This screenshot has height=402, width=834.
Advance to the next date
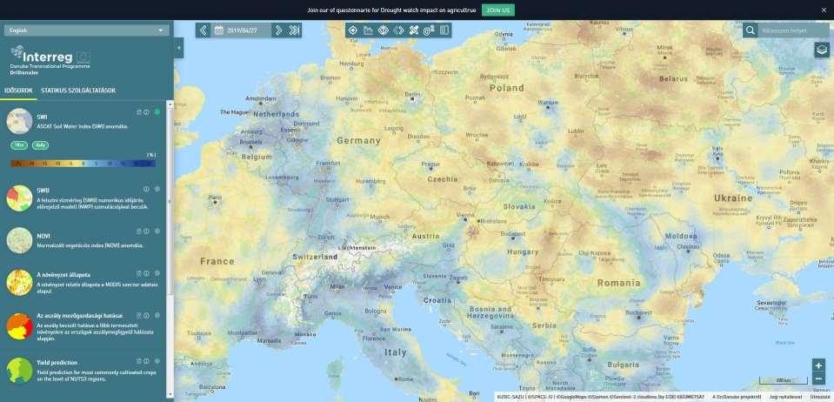click(278, 30)
